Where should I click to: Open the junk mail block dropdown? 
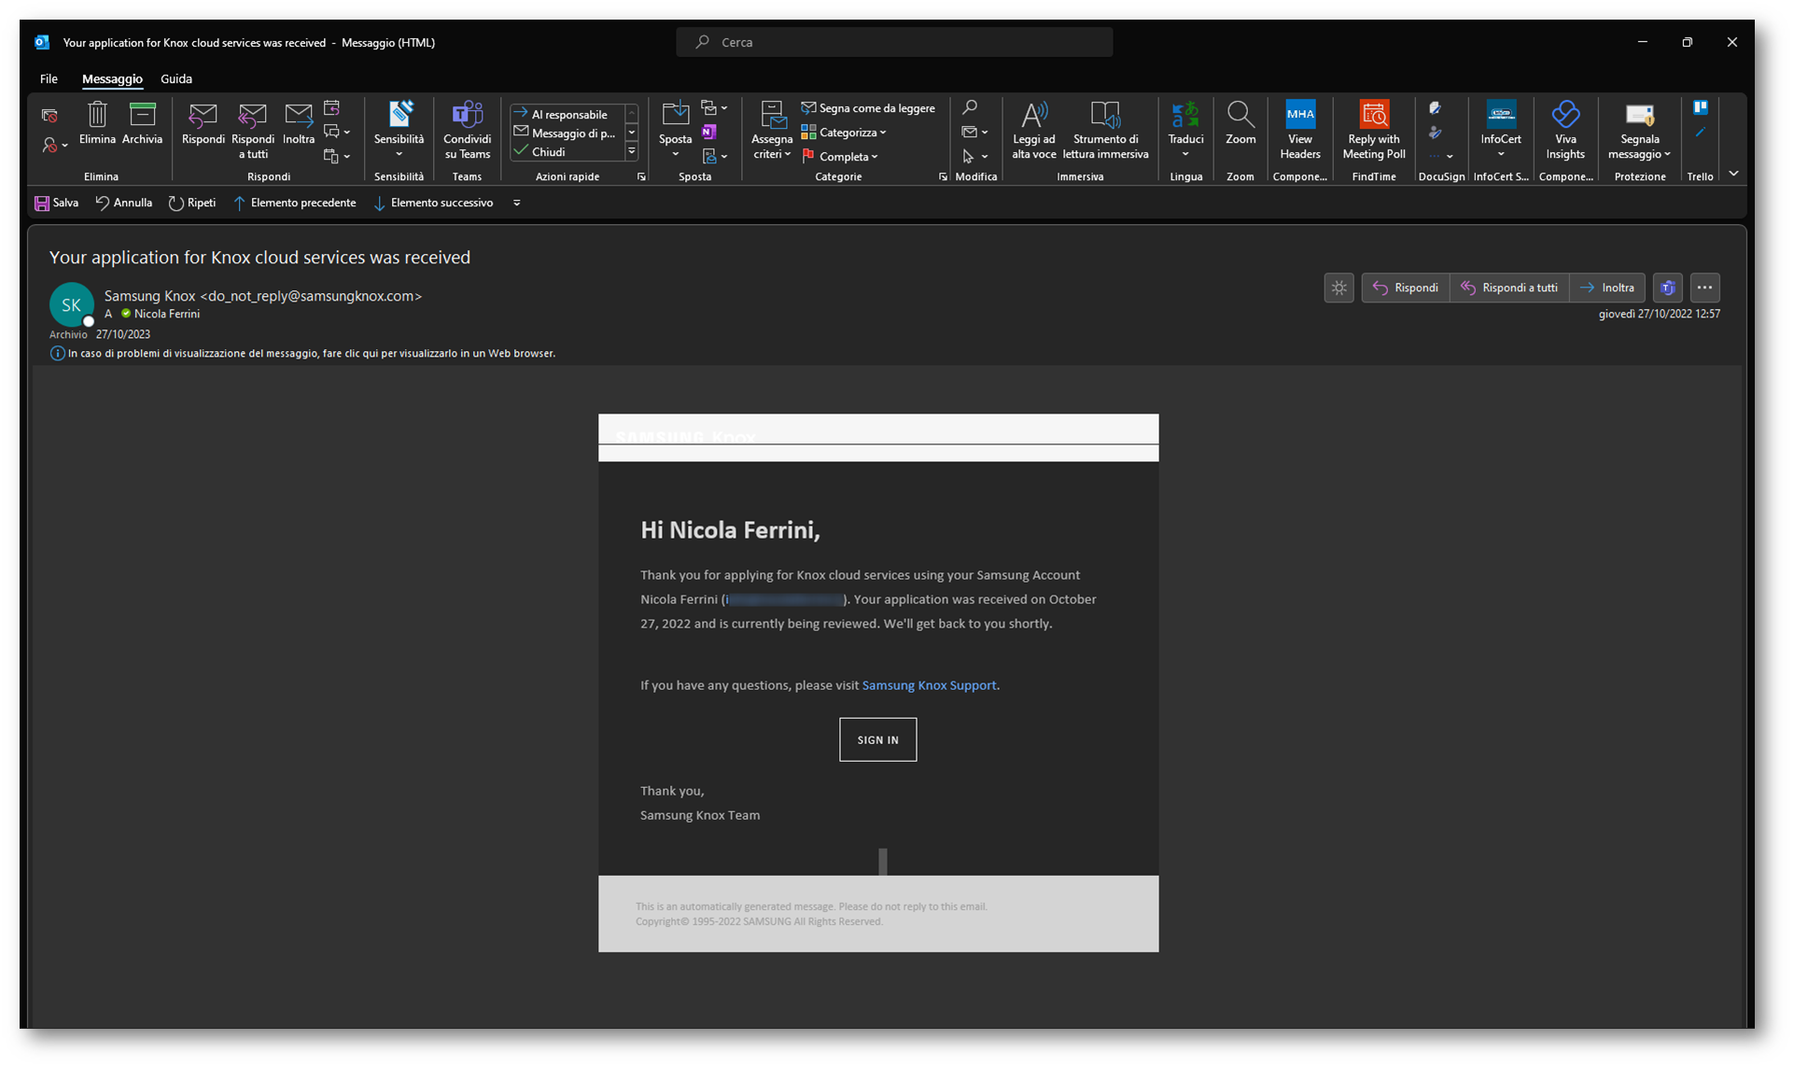tap(54, 146)
